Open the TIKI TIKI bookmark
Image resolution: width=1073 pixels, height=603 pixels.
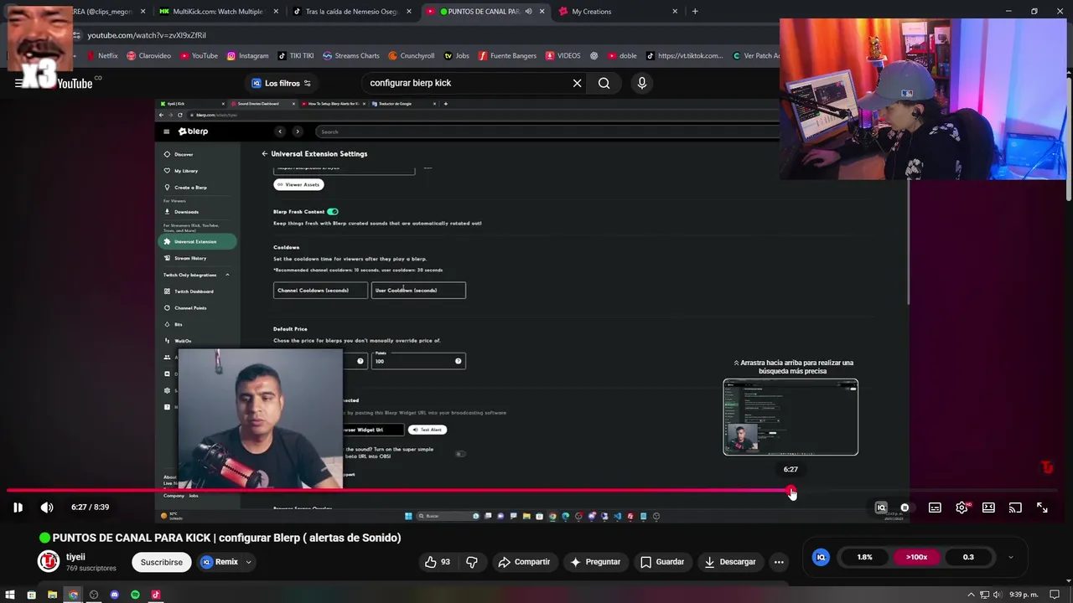[296, 56]
